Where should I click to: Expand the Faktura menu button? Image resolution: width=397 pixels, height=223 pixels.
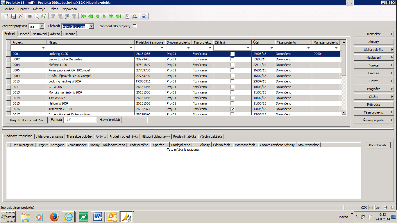point(374,73)
